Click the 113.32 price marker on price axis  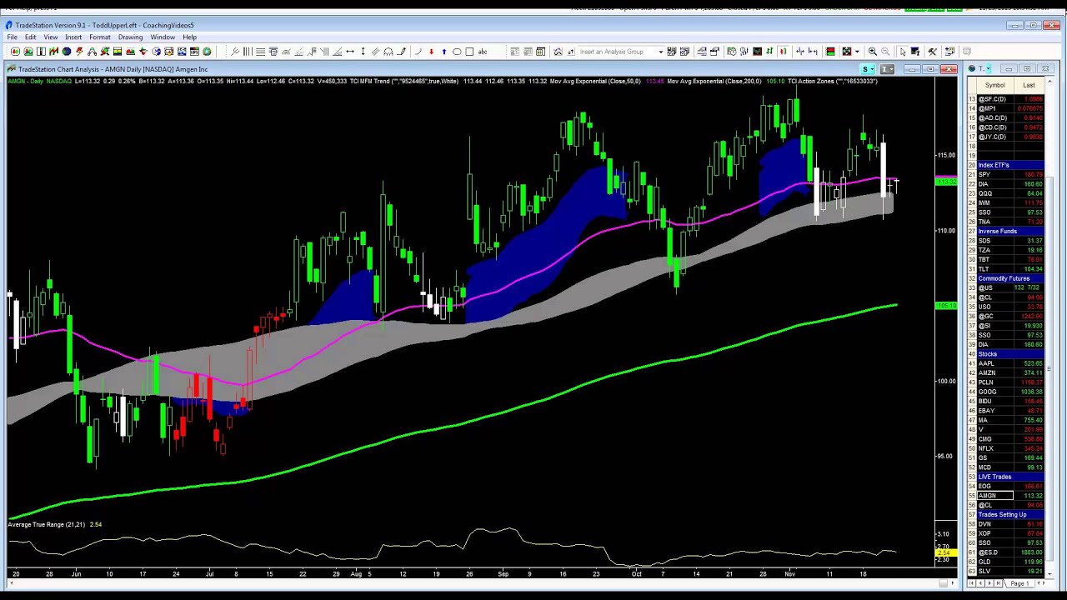(x=946, y=182)
